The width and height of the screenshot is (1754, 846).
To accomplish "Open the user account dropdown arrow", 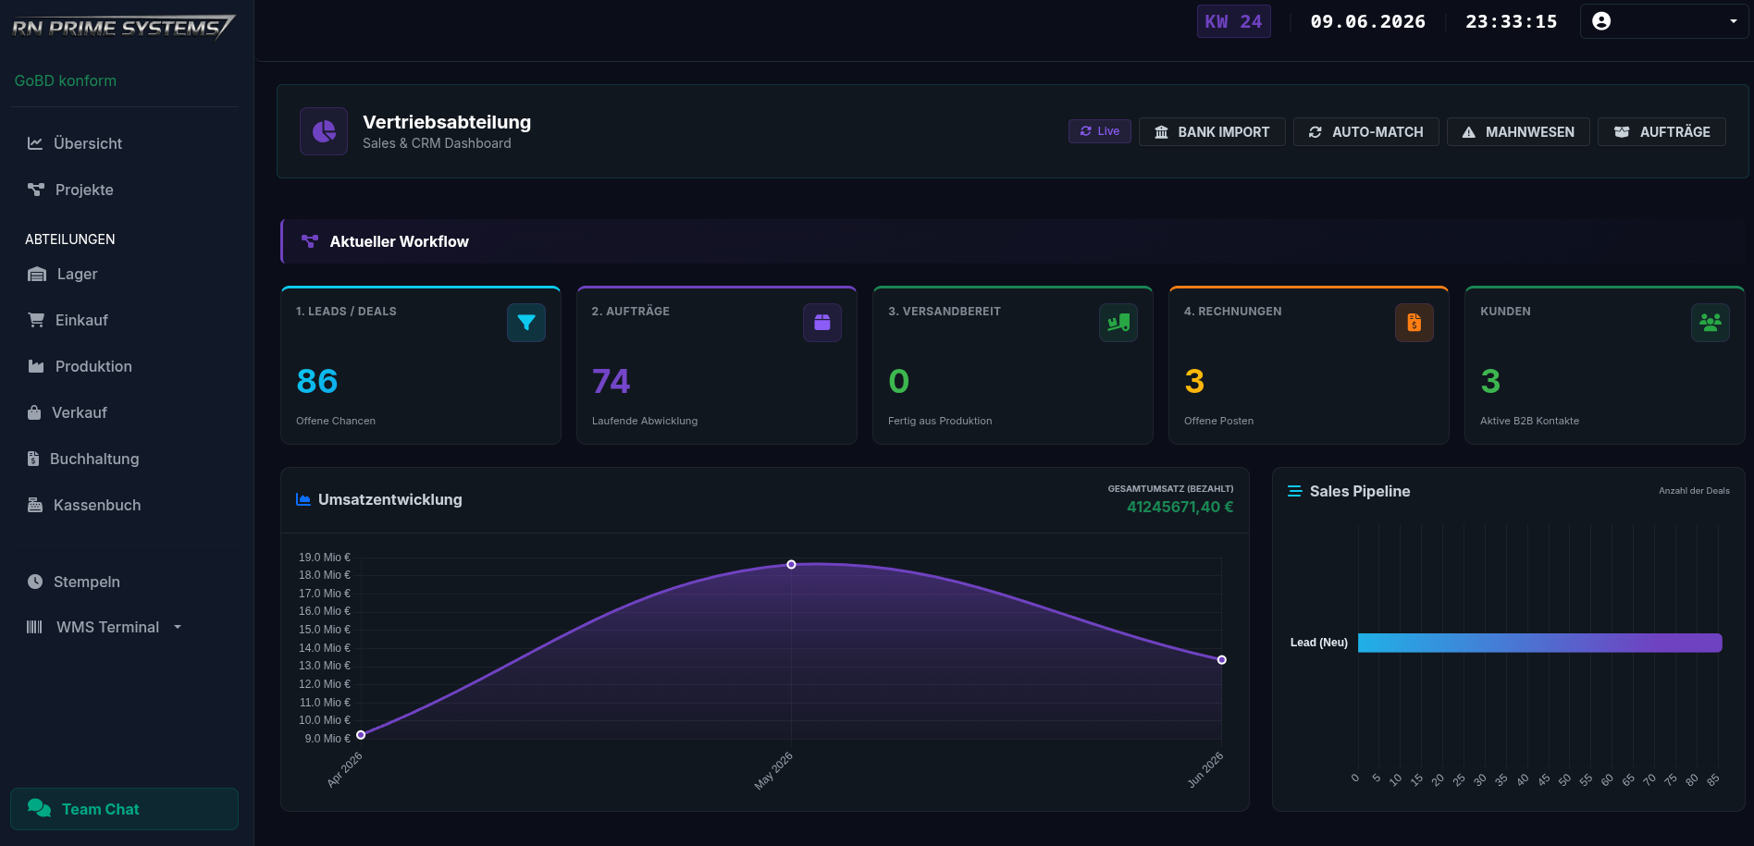I will click(1734, 21).
